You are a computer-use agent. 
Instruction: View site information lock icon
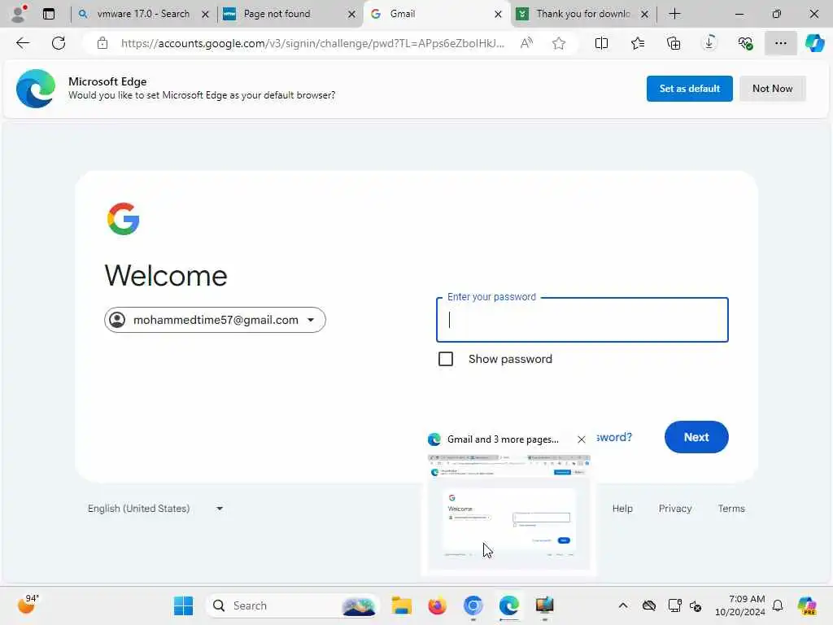pos(102,43)
